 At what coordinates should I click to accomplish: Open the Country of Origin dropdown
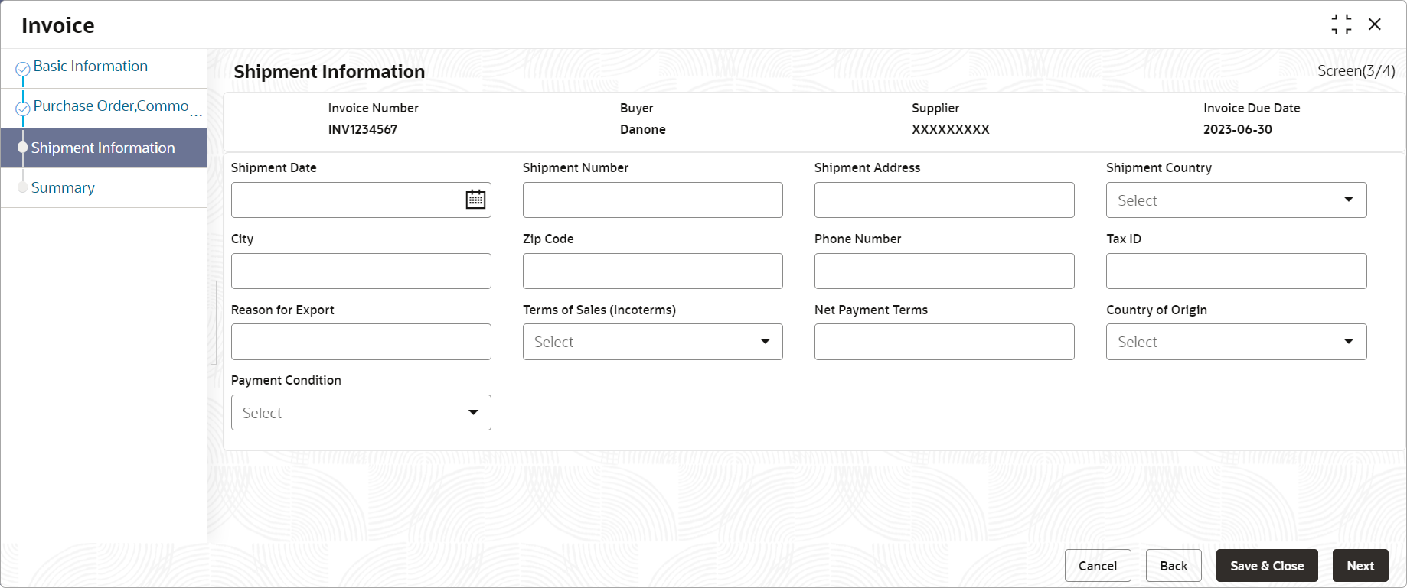[x=1236, y=342]
